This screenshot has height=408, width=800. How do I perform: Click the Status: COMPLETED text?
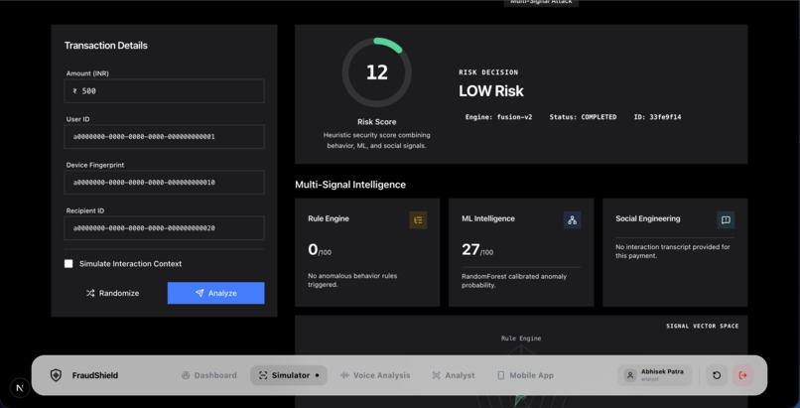click(x=583, y=117)
